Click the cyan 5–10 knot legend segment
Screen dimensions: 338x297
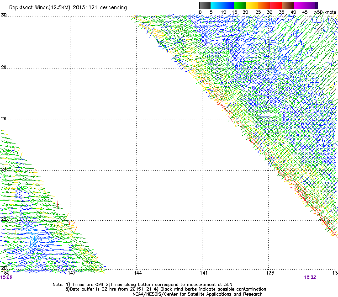pos(217,5)
